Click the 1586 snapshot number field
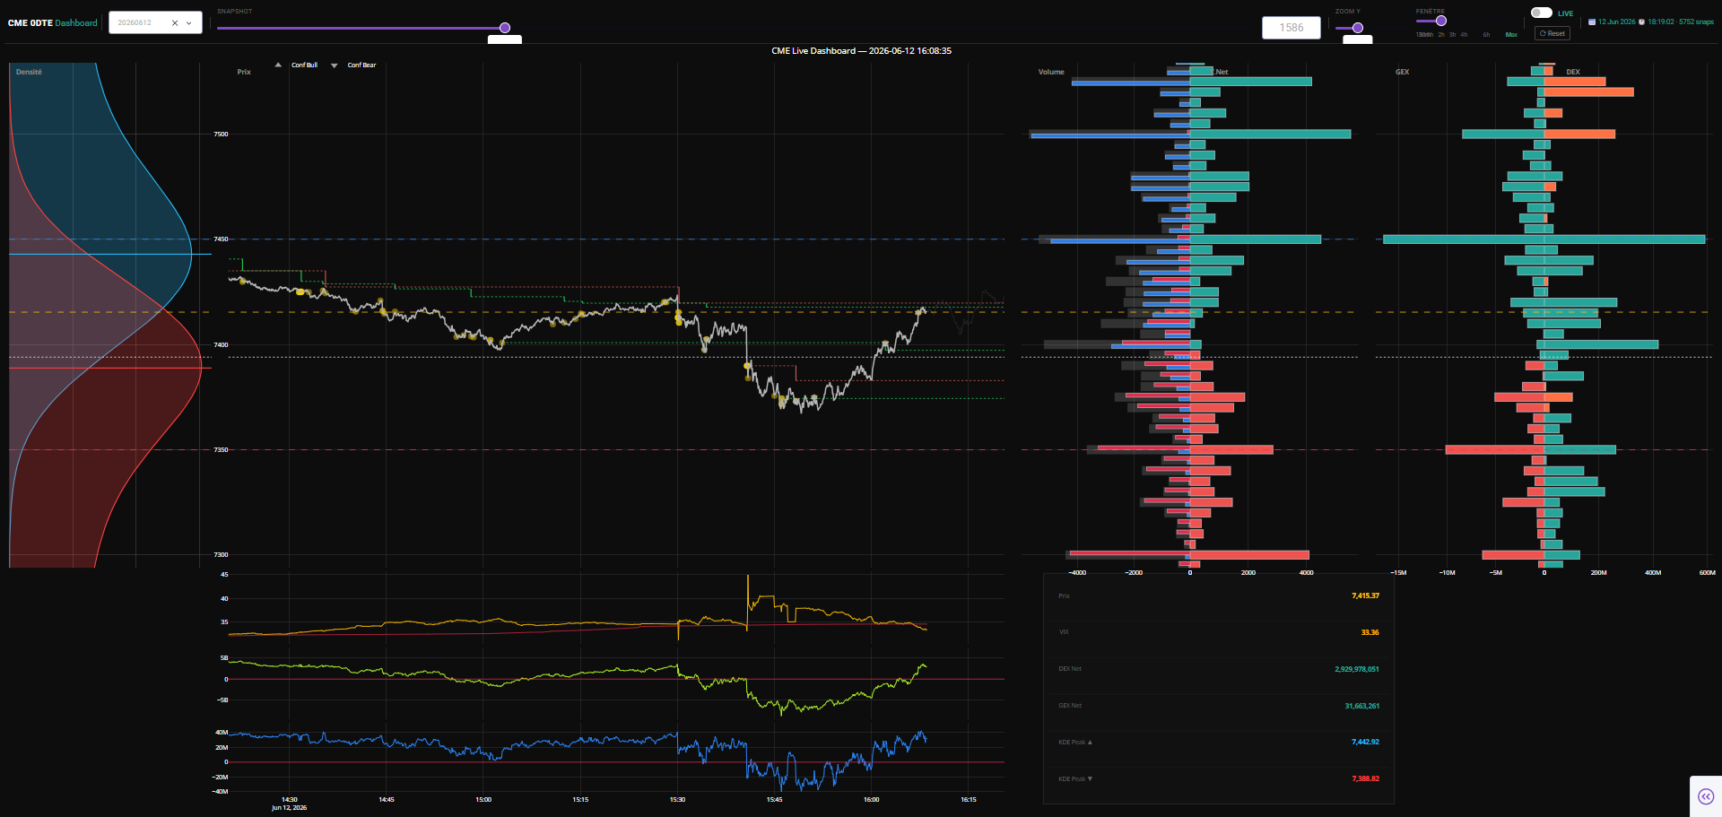 pyautogui.click(x=1291, y=28)
